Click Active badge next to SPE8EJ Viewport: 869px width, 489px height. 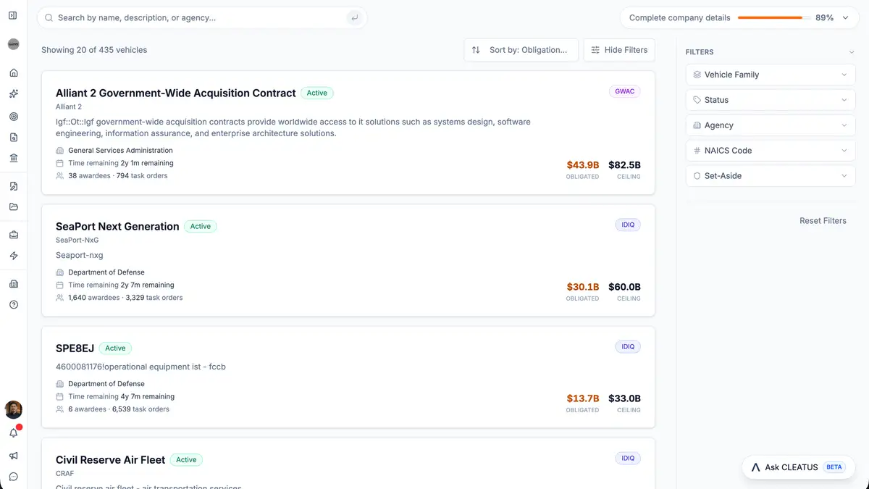coord(116,348)
